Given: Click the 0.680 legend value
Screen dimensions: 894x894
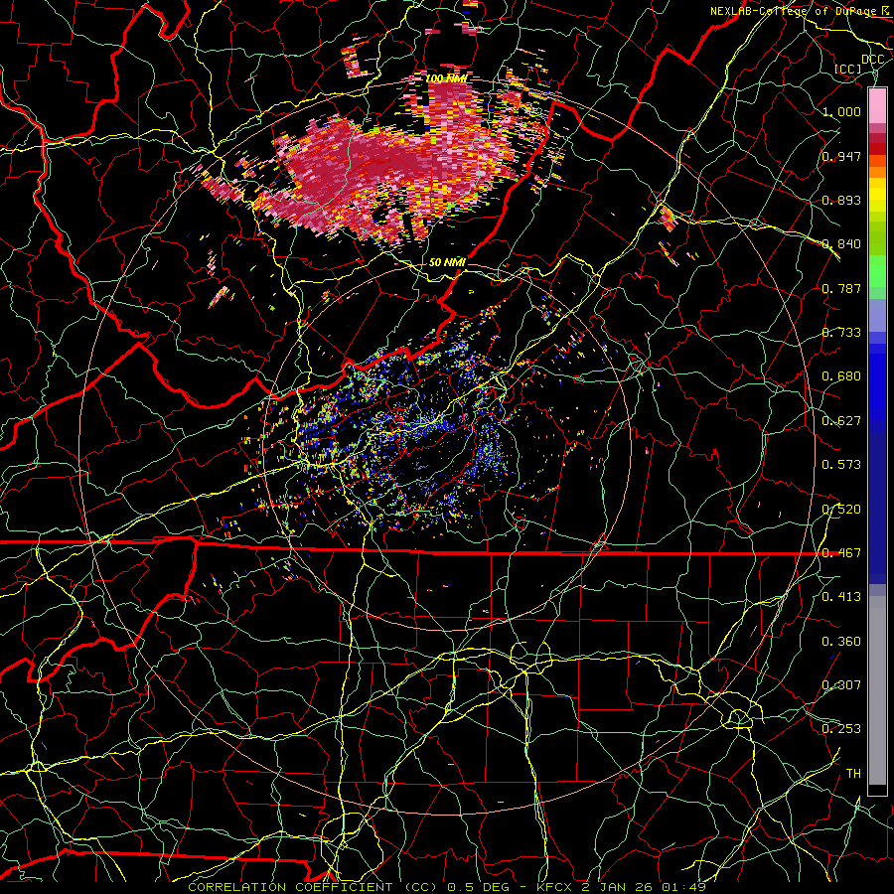Looking at the screenshot, I should (x=841, y=376).
